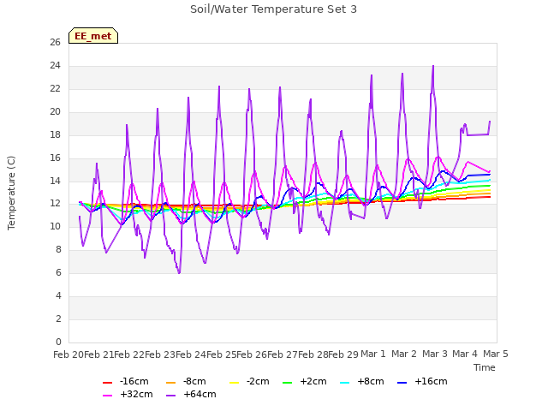
Task: Click the yellow -2cm legend color marker
Action: [234, 383]
